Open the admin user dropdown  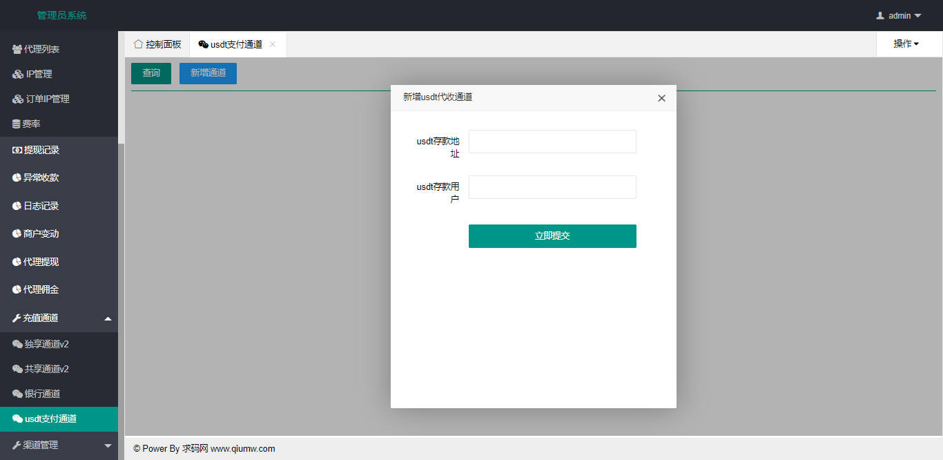point(899,15)
